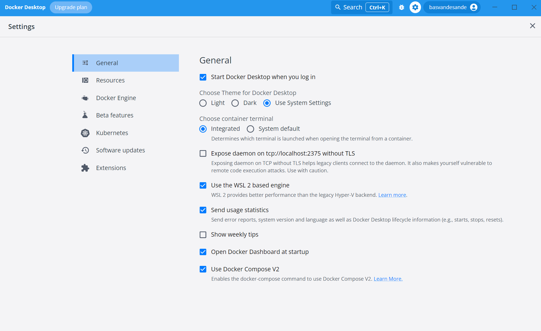Screen dimensions: 541x331
Task: Open the WSL 2 Learn more link
Action: (x=392, y=195)
